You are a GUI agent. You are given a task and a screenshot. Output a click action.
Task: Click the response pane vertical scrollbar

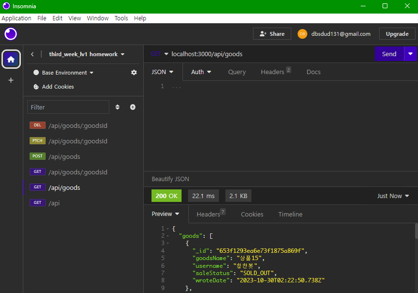(x=417, y=231)
